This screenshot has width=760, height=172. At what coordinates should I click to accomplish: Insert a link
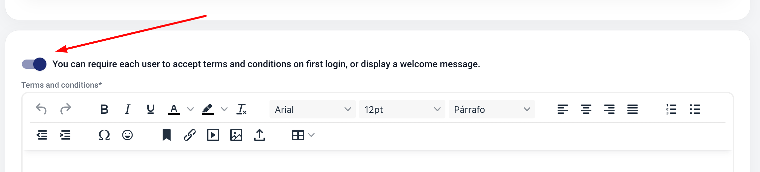click(190, 135)
